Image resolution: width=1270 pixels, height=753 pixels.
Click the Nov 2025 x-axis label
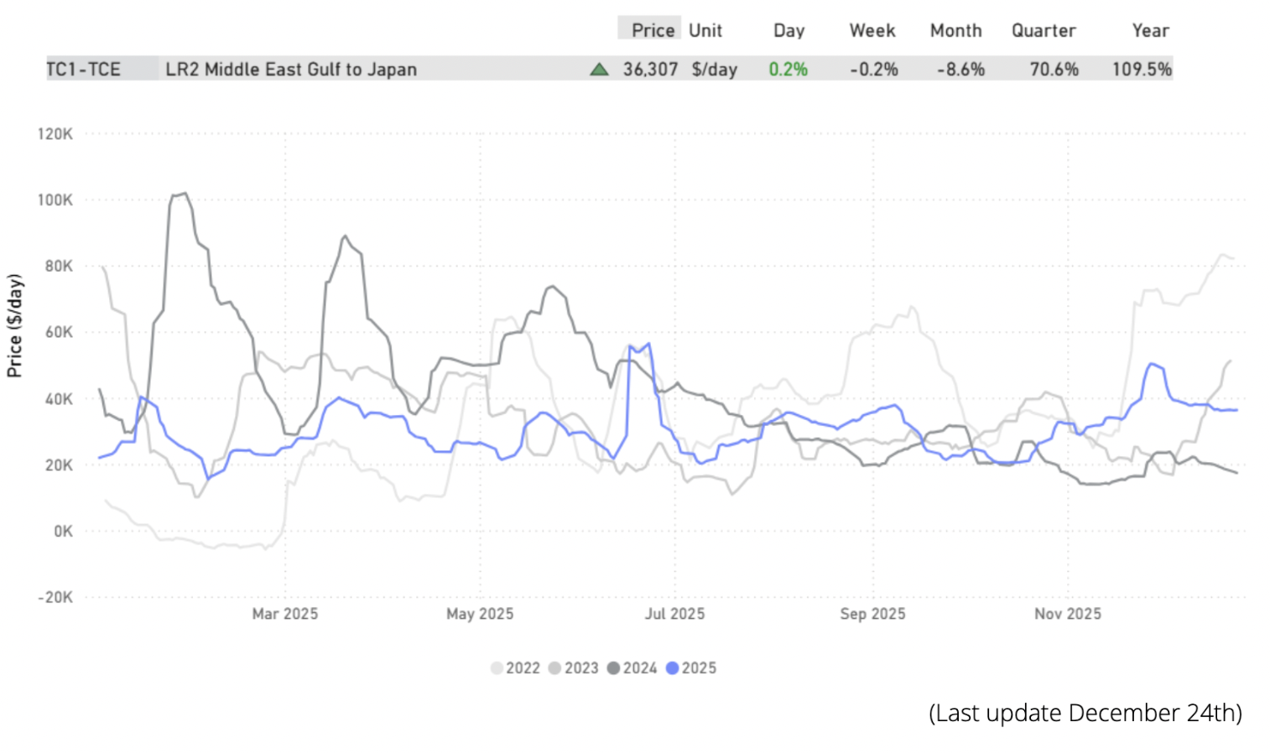click(x=1068, y=614)
